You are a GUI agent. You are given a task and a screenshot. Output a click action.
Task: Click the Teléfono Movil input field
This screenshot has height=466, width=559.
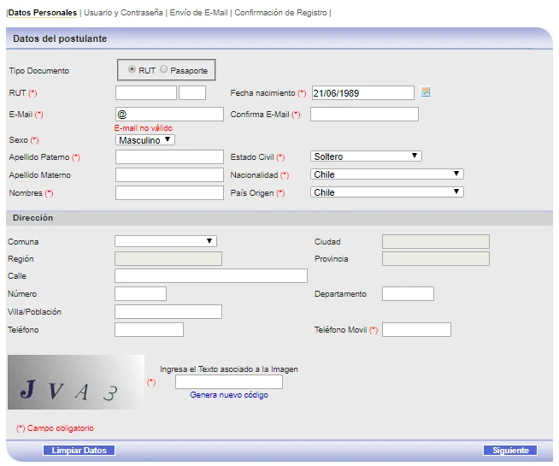[416, 330]
